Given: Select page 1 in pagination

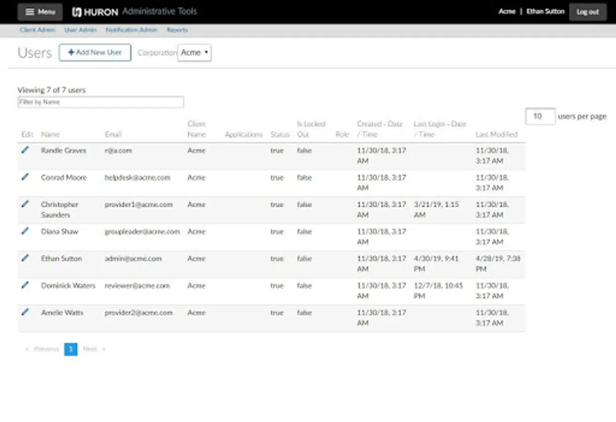Looking at the screenshot, I should tap(71, 349).
